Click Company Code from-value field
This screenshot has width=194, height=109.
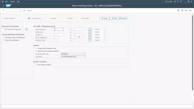pyautogui.click(x=56, y=40)
